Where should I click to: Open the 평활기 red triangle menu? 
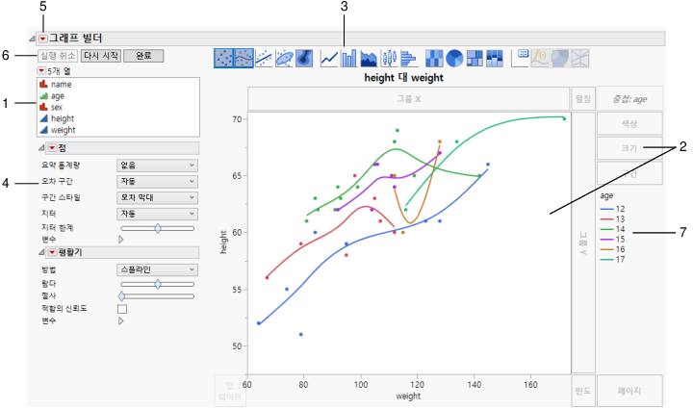click(x=53, y=252)
